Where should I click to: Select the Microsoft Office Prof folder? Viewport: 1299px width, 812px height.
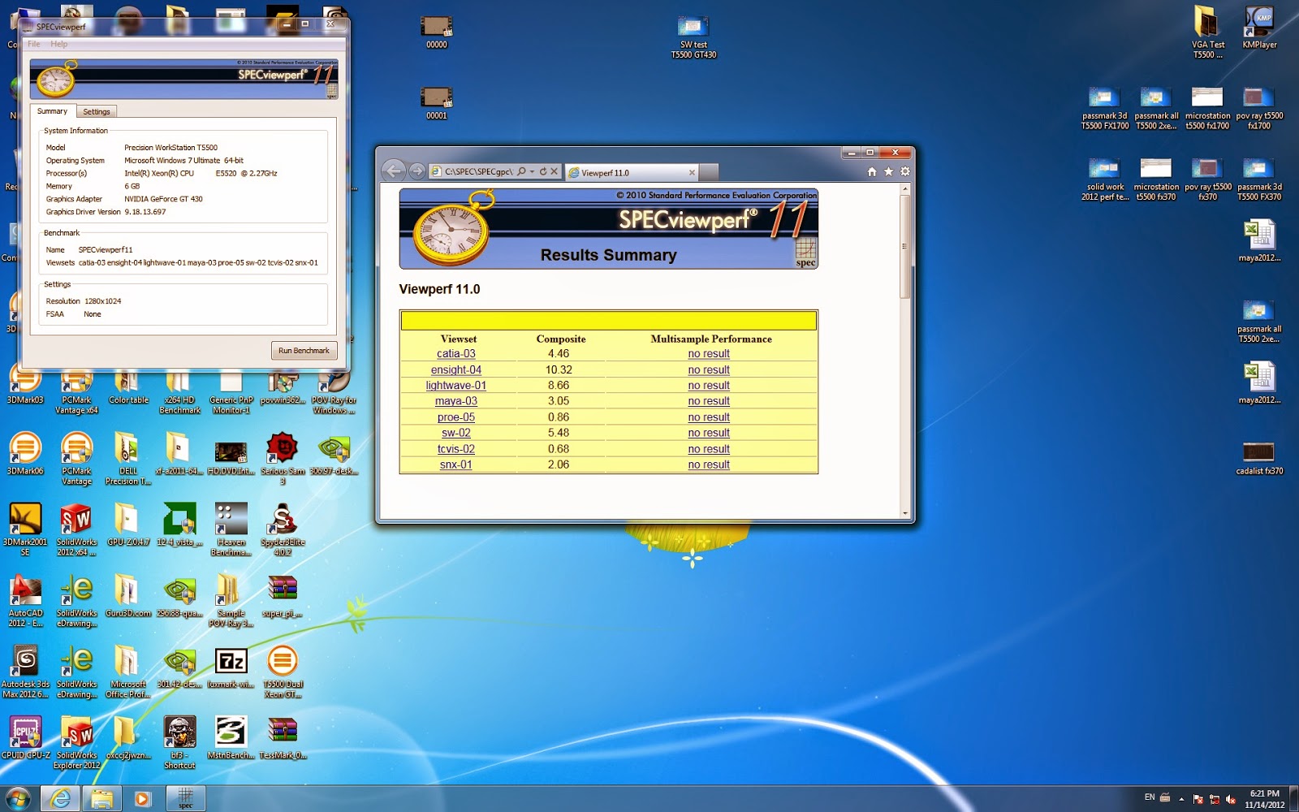tap(128, 671)
